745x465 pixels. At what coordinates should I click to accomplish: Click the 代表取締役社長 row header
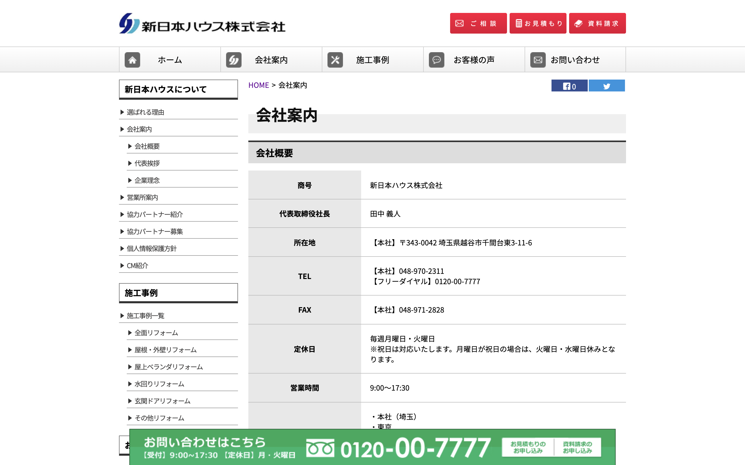point(304,214)
